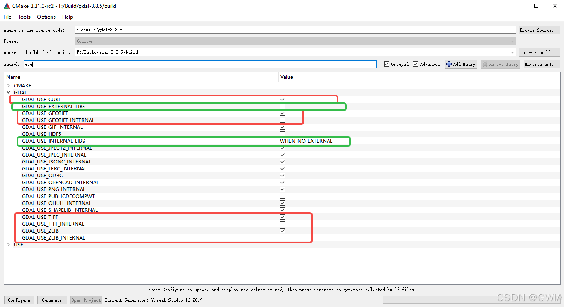Image resolution: width=564 pixels, height=307 pixels.
Task: Expand the USE group
Action: pyautogui.click(x=9, y=245)
